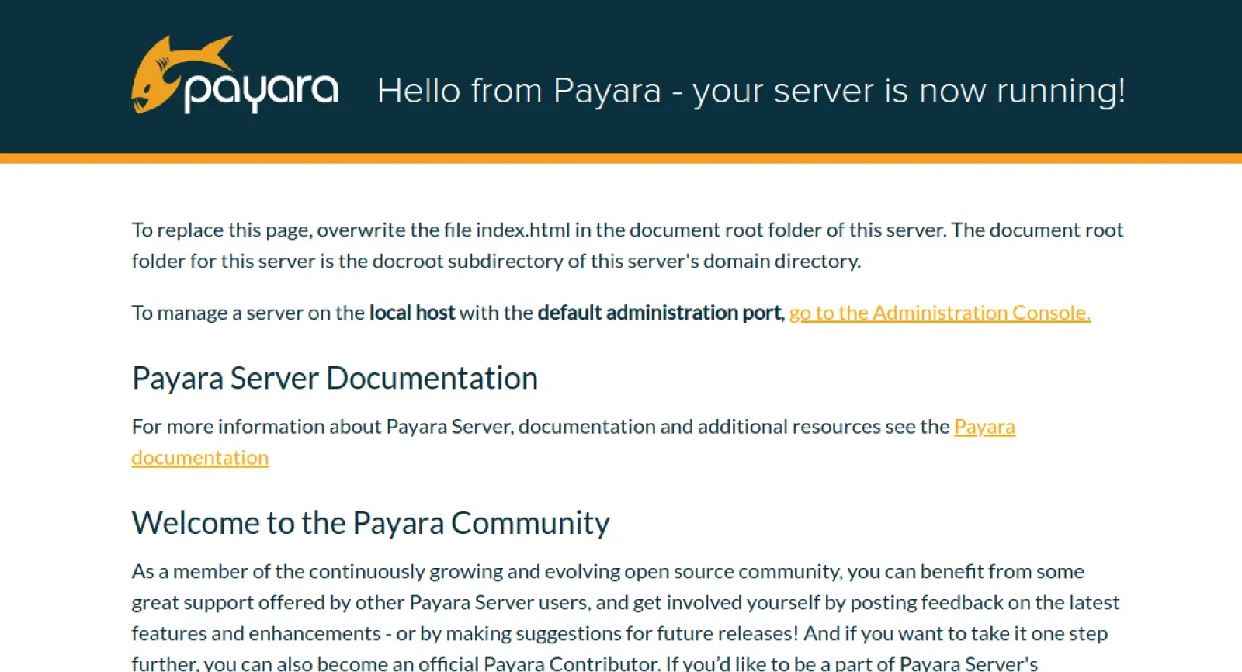Click the bold 'local host' text
1242x672 pixels.
411,313
